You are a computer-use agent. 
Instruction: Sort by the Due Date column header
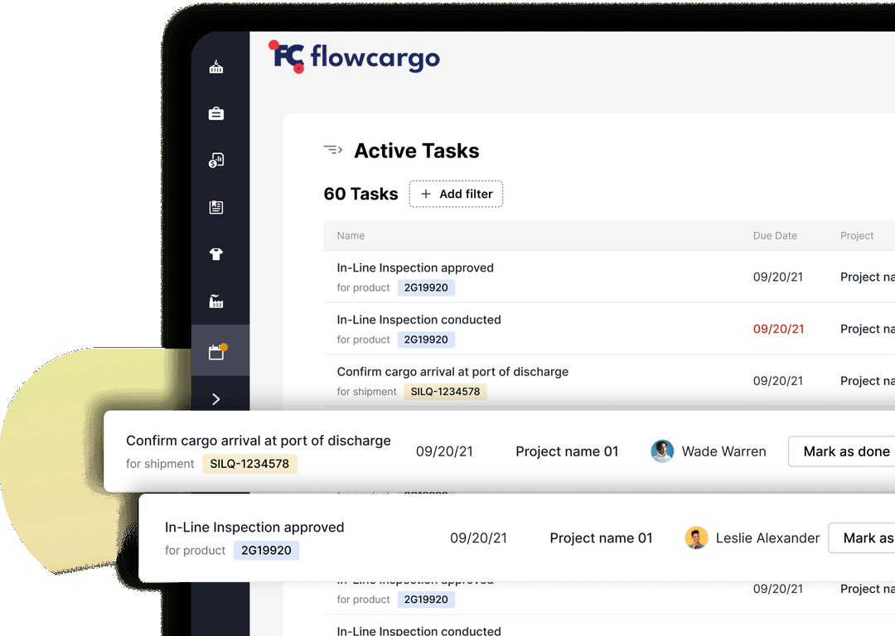[x=775, y=236]
